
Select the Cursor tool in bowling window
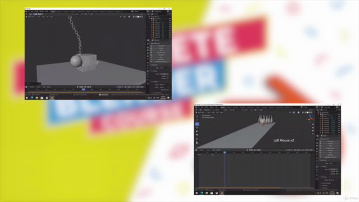point(197,120)
